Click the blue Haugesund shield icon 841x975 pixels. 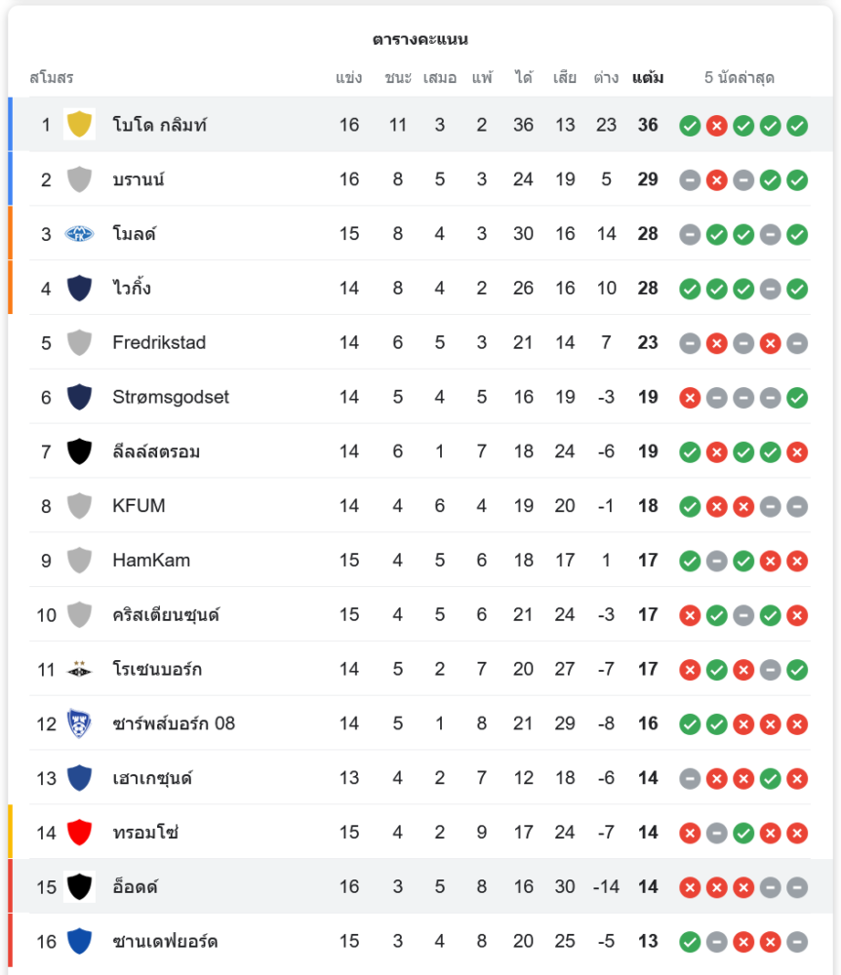[80, 778]
